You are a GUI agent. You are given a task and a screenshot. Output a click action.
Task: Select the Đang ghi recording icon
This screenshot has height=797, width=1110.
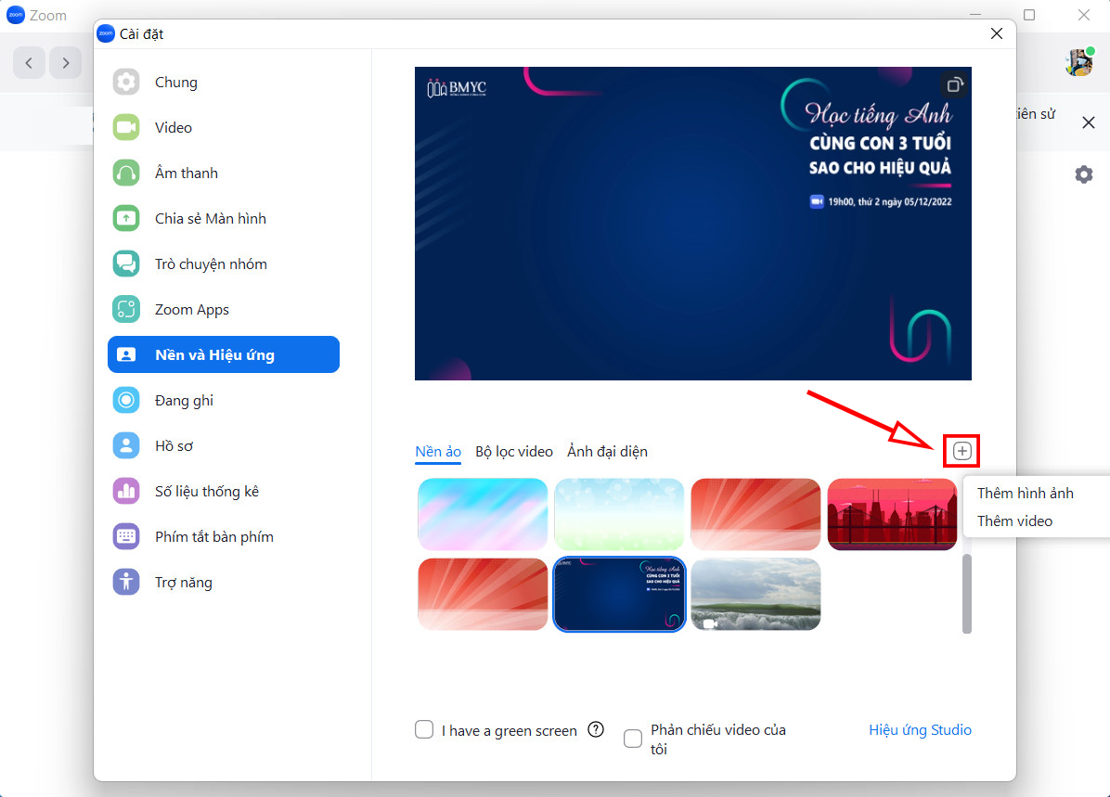pyautogui.click(x=126, y=400)
